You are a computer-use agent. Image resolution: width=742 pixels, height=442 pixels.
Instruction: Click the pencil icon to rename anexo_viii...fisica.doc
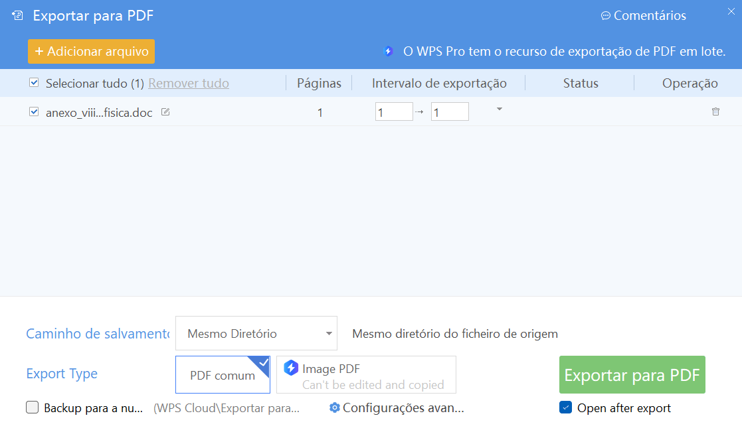pyautogui.click(x=165, y=112)
